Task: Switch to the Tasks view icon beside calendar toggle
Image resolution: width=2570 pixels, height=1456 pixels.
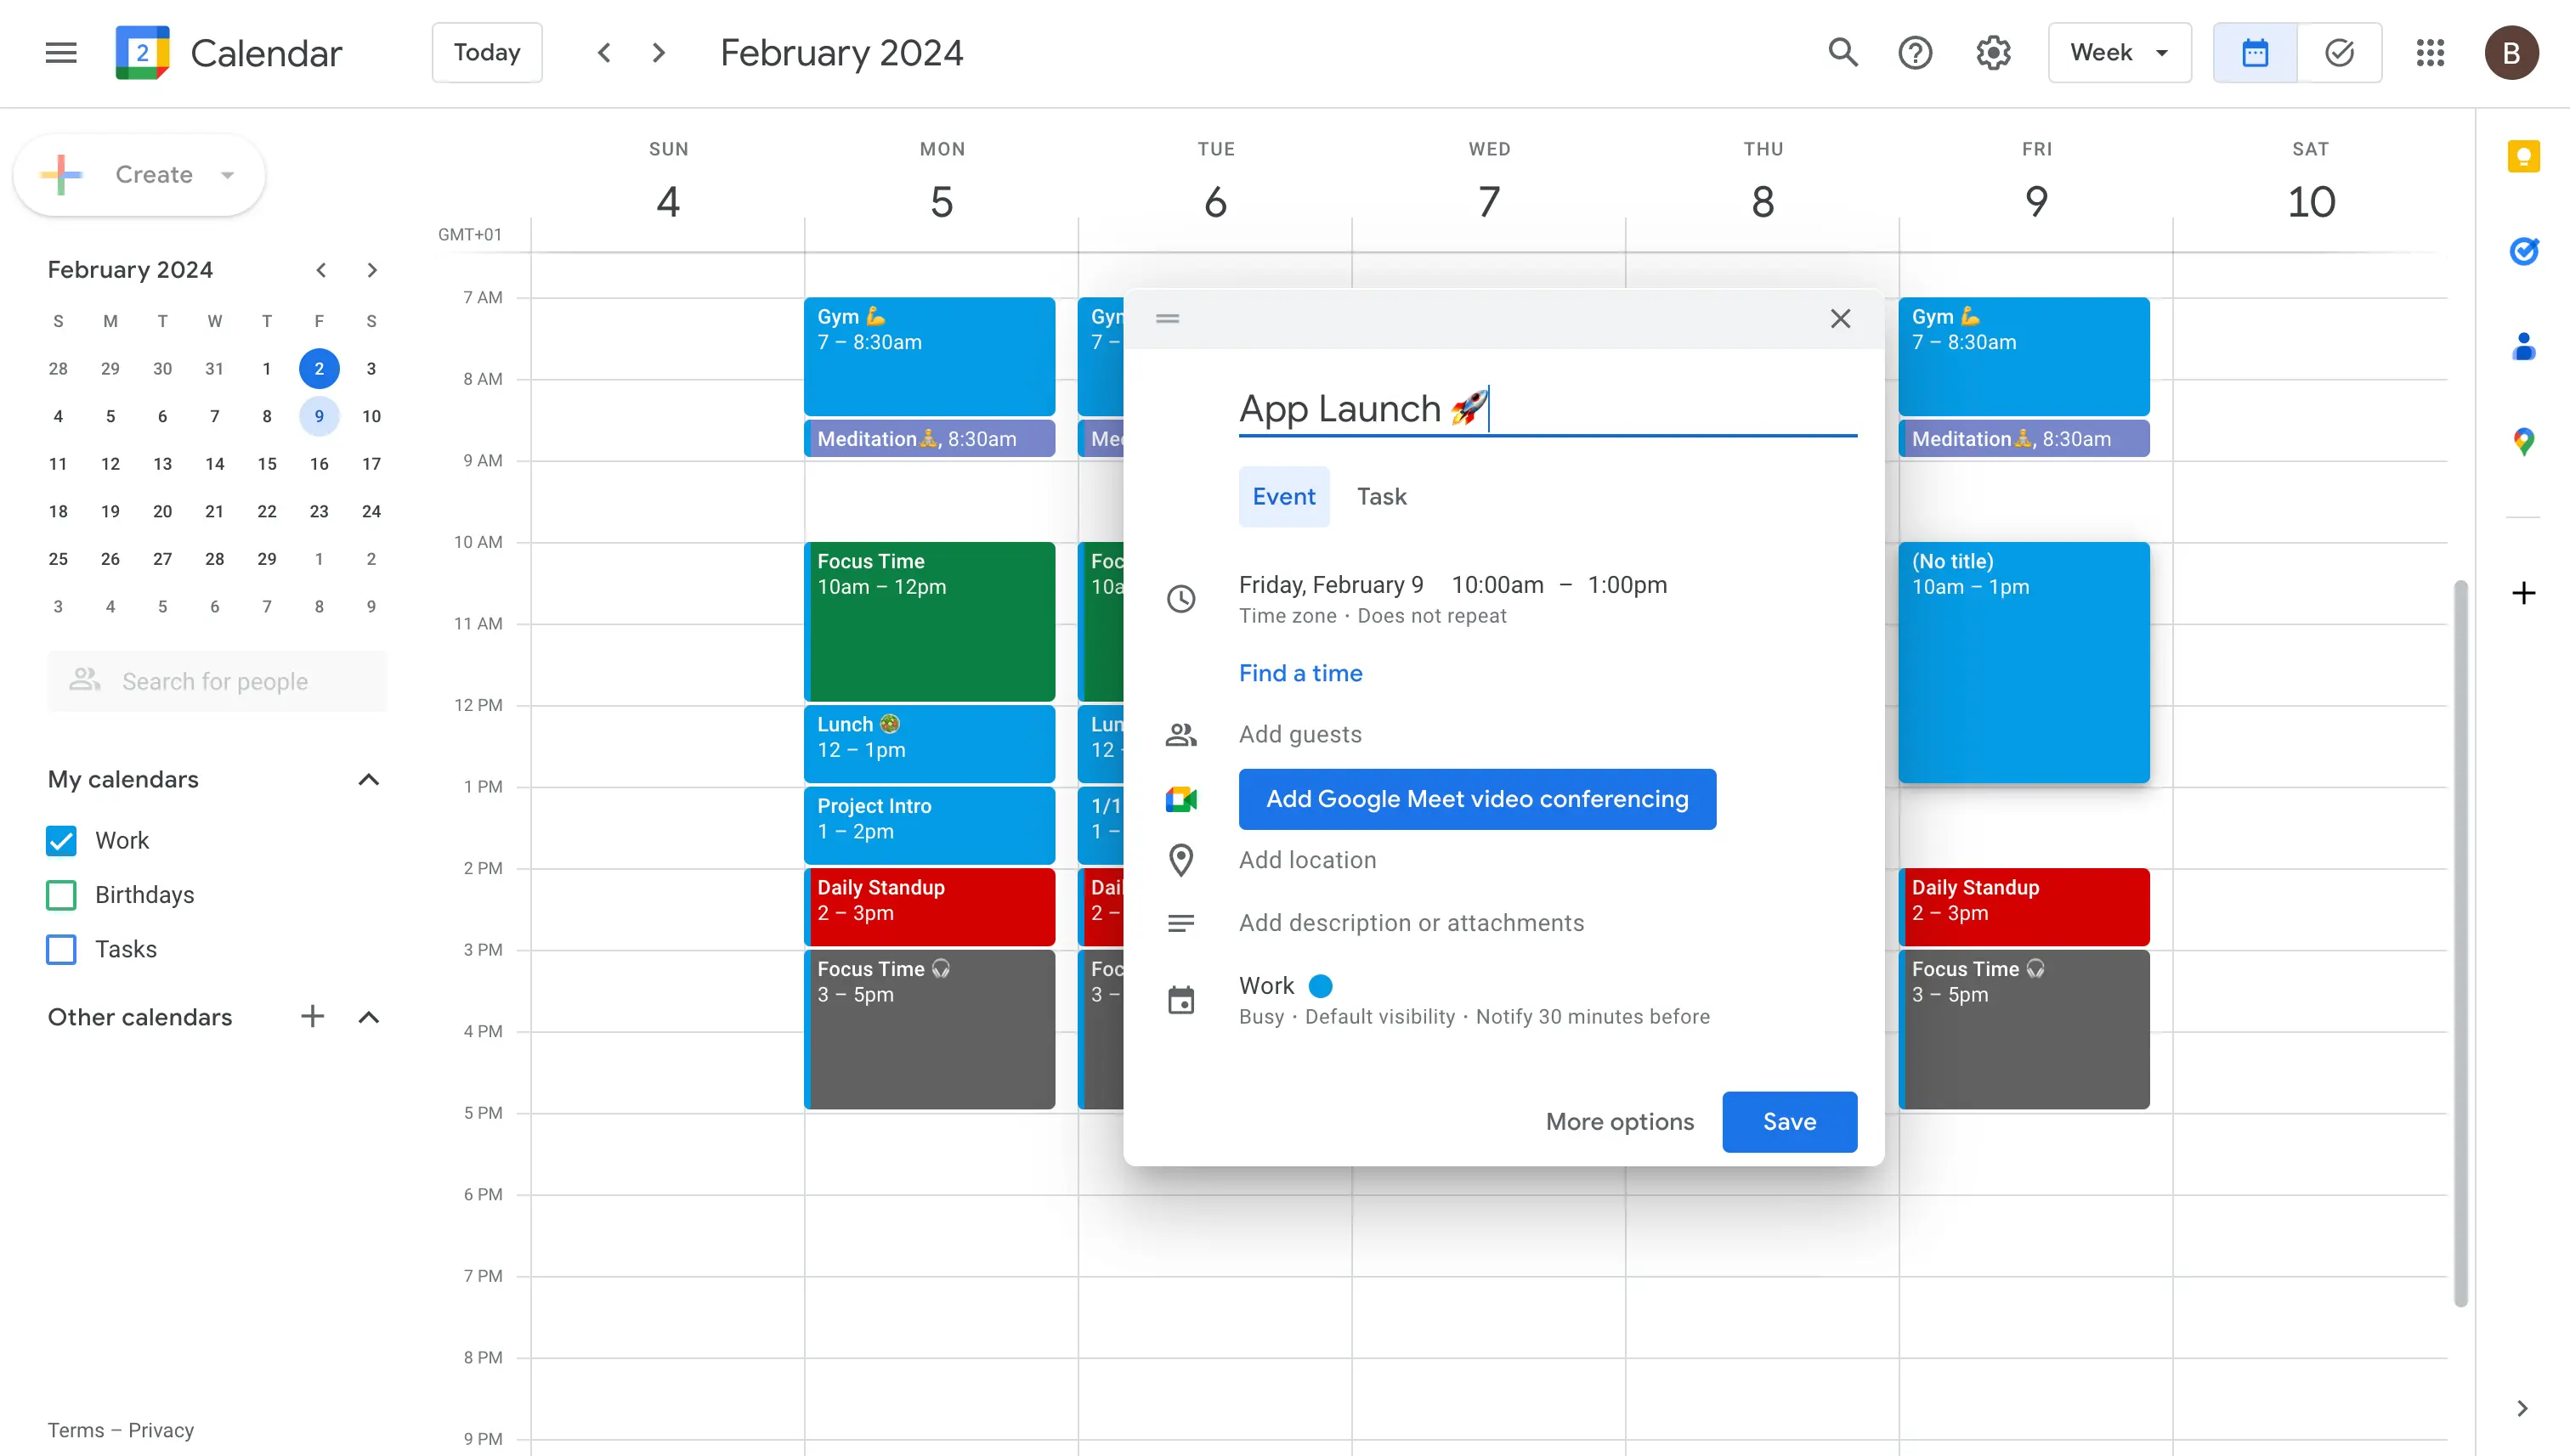Action: tap(2339, 52)
